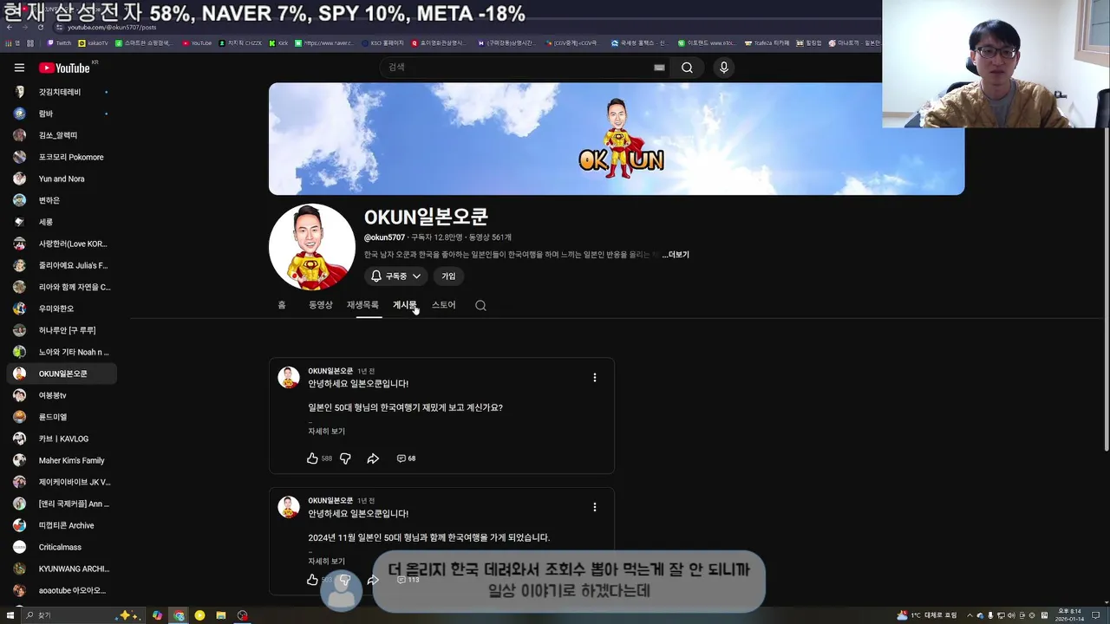
Task: Open the Twitch bookmark
Action: pos(60,42)
